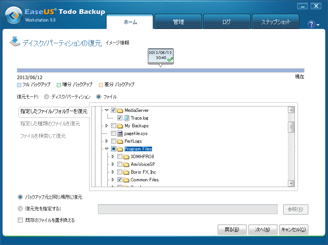
Task: Select 指定したファイル/フォルダーを復元 side tab
Action: [x=54, y=111]
